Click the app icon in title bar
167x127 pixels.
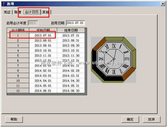(4, 4)
